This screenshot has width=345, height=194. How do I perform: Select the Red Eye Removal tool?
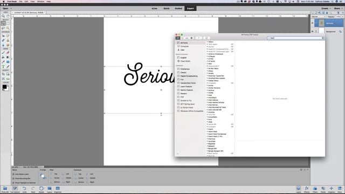click(3, 36)
